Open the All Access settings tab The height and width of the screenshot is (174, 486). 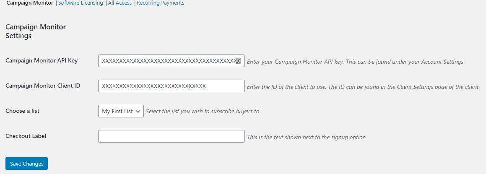pyautogui.click(x=120, y=3)
